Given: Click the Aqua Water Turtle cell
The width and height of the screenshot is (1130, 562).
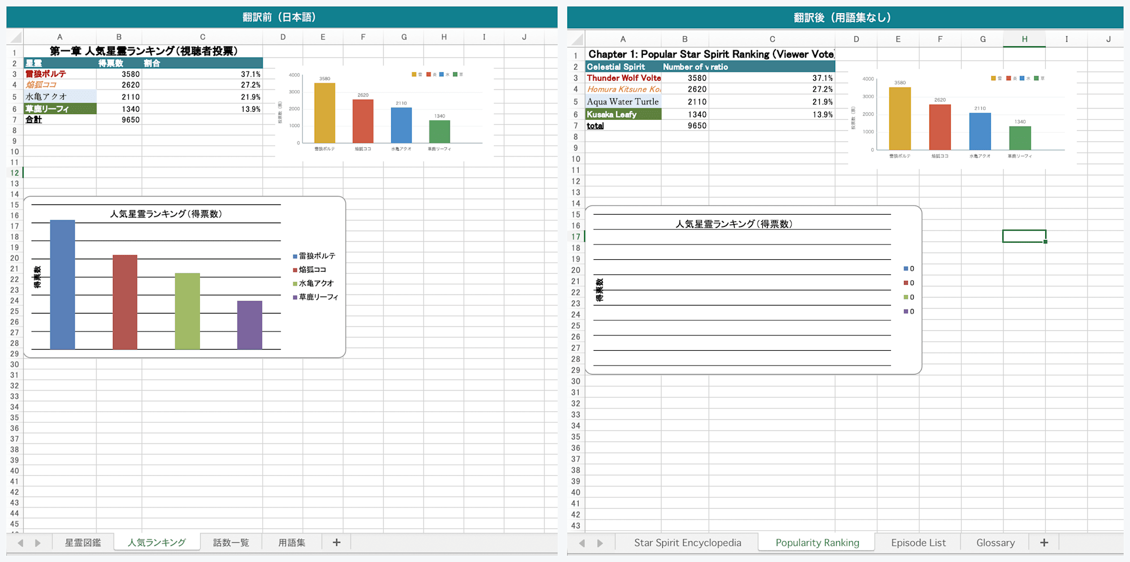Looking at the screenshot, I should pos(623,102).
